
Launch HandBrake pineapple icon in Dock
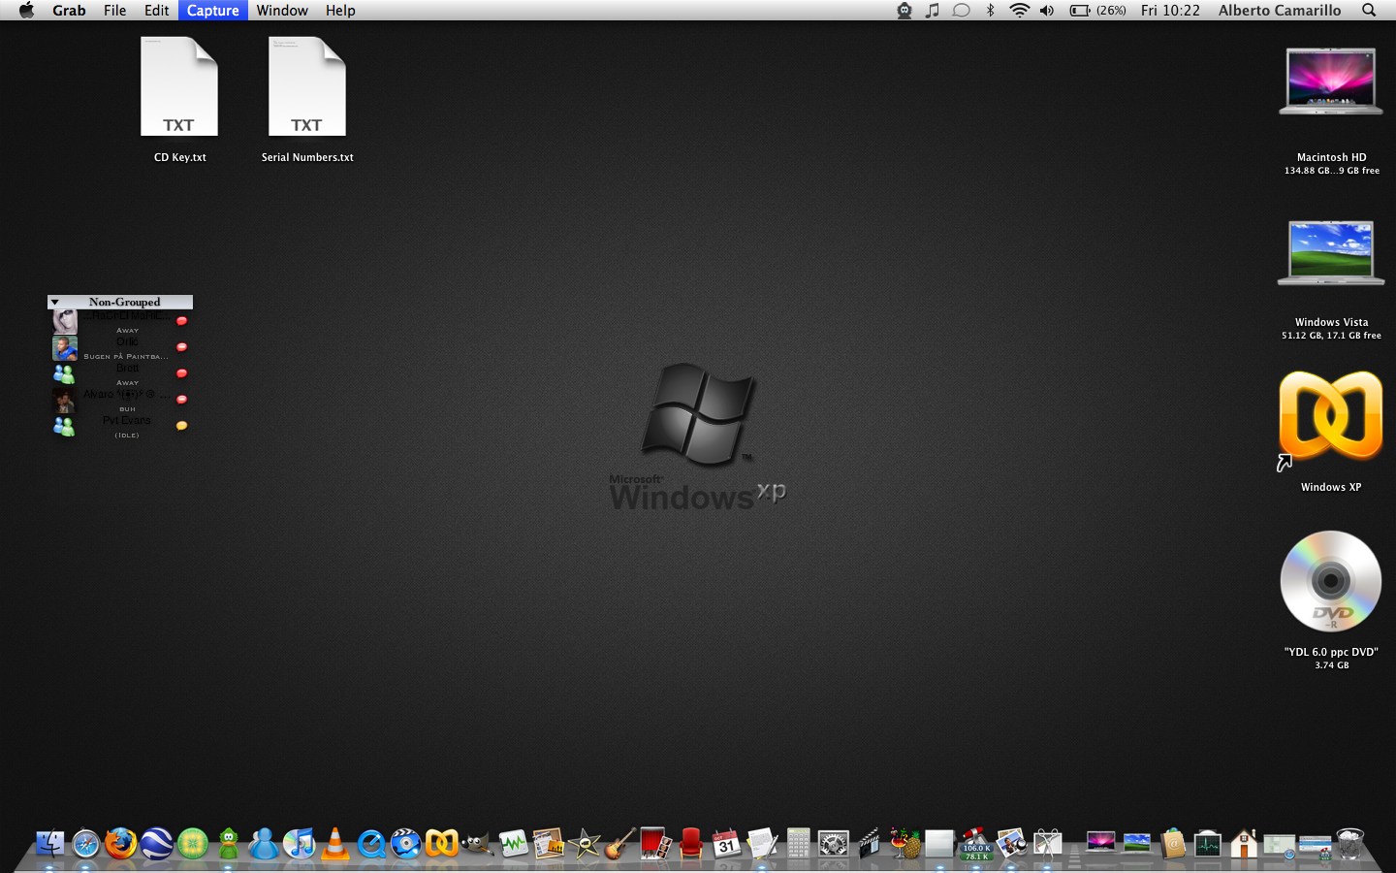pos(904,844)
